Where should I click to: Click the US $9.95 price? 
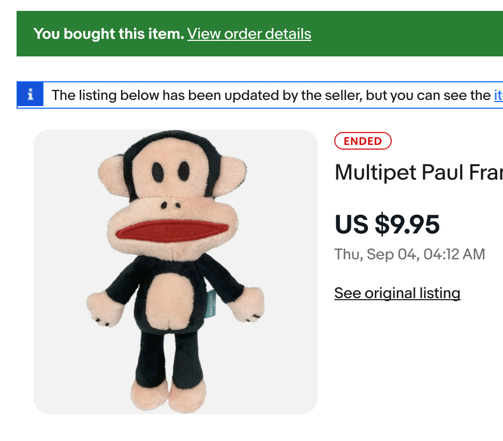pos(387,224)
